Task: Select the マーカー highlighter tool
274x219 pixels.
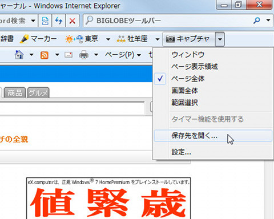Action: [x=38, y=39]
